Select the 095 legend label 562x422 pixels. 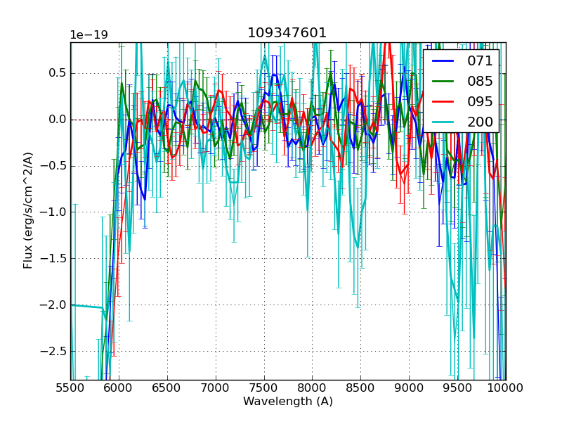(481, 101)
